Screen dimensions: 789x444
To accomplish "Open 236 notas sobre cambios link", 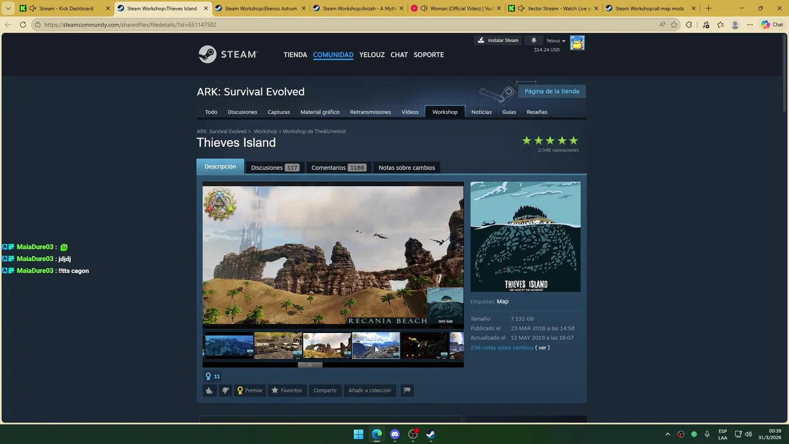I will coord(502,348).
